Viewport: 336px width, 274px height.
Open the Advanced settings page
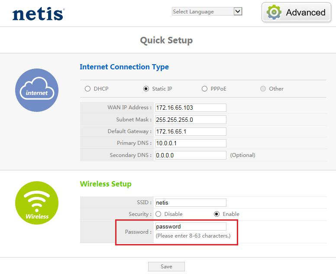[x=297, y=13]
